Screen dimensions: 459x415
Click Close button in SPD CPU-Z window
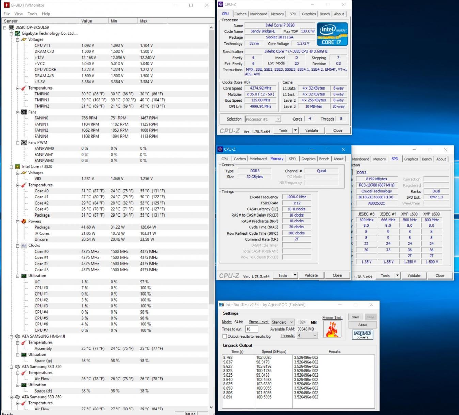pyautogui.click(x=440, y=276)
